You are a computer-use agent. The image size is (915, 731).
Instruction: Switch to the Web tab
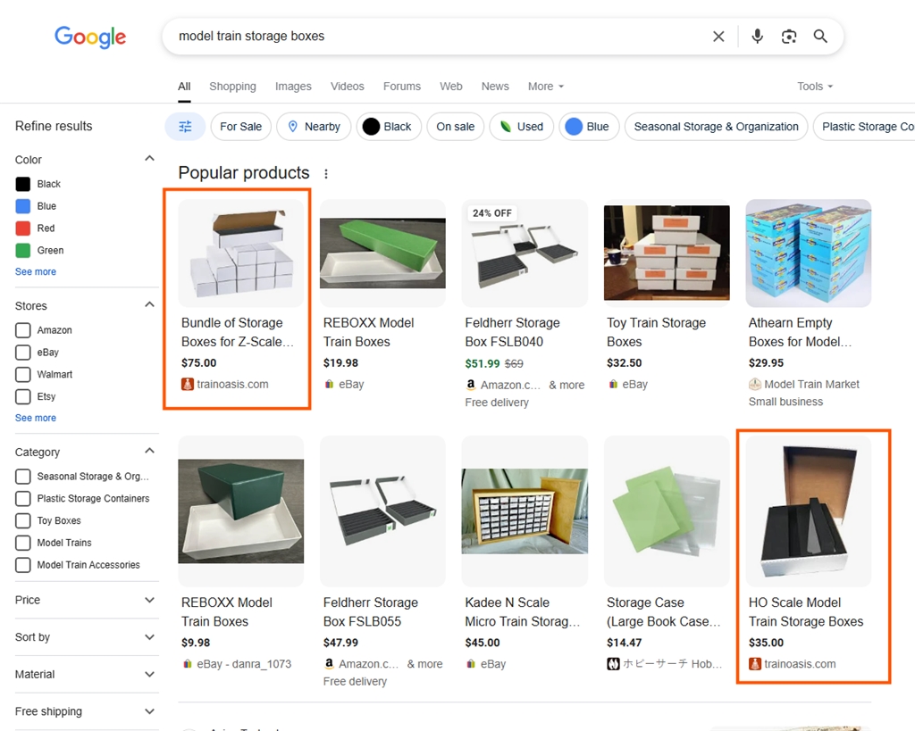click(x=450, y=87)
